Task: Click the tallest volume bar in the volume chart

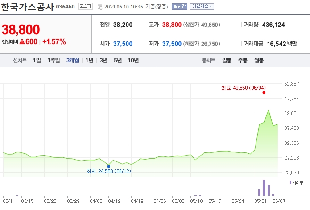Action: (264, 188)
